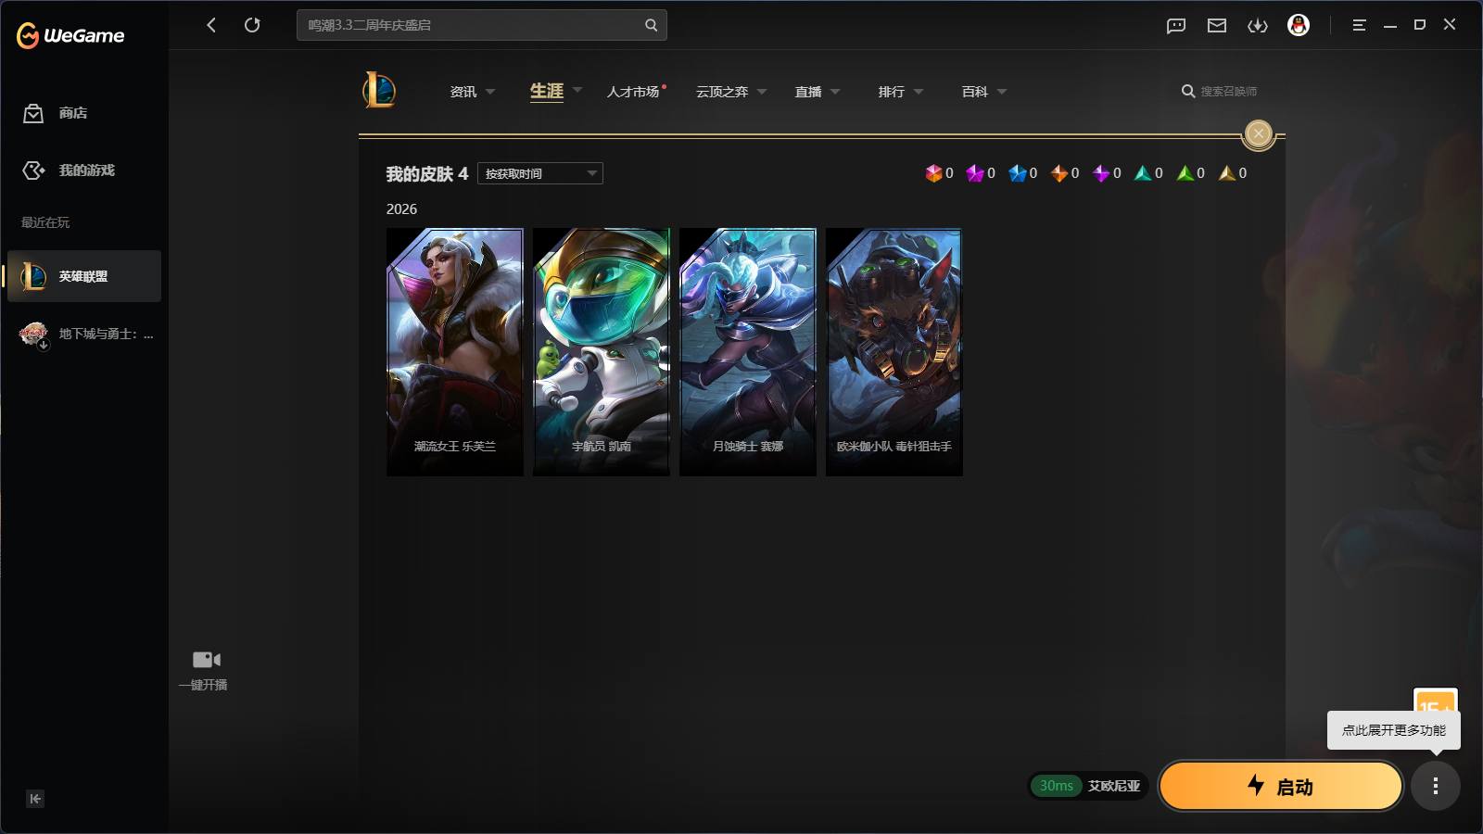This screenshot has width=1483, height=834.
Task: Open the 月蚀骑士 赛娜 skin card
Action: point(748,352)
